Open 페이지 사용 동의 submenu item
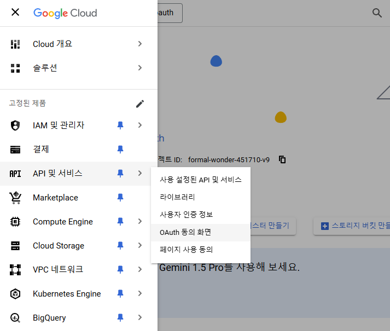 (201, 250)
